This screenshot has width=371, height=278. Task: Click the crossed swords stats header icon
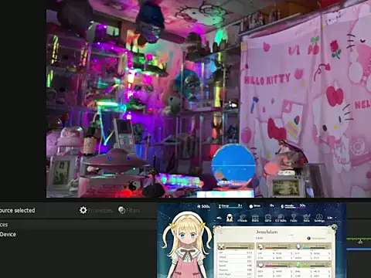(x=221, y=247)
